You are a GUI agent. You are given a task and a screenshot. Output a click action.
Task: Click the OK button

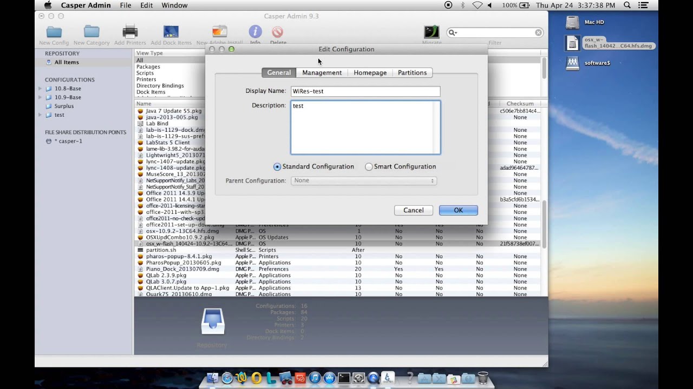pos(458,210)
